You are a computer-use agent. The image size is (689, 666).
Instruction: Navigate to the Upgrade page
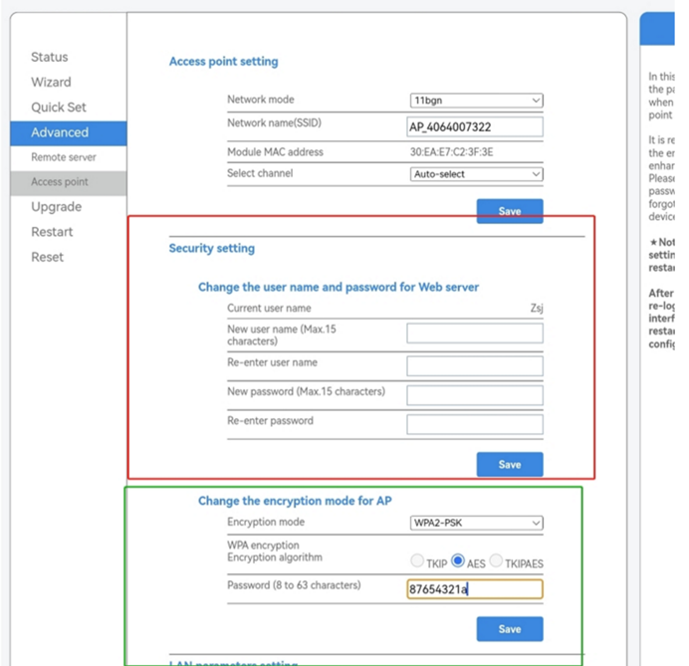coord(56,207)
